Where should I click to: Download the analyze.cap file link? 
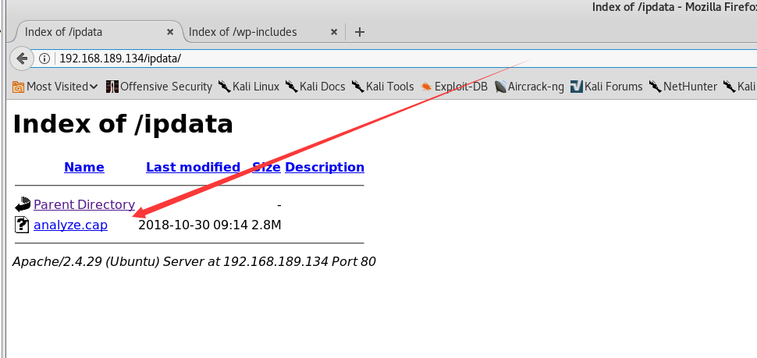click(x=70, y=225)
